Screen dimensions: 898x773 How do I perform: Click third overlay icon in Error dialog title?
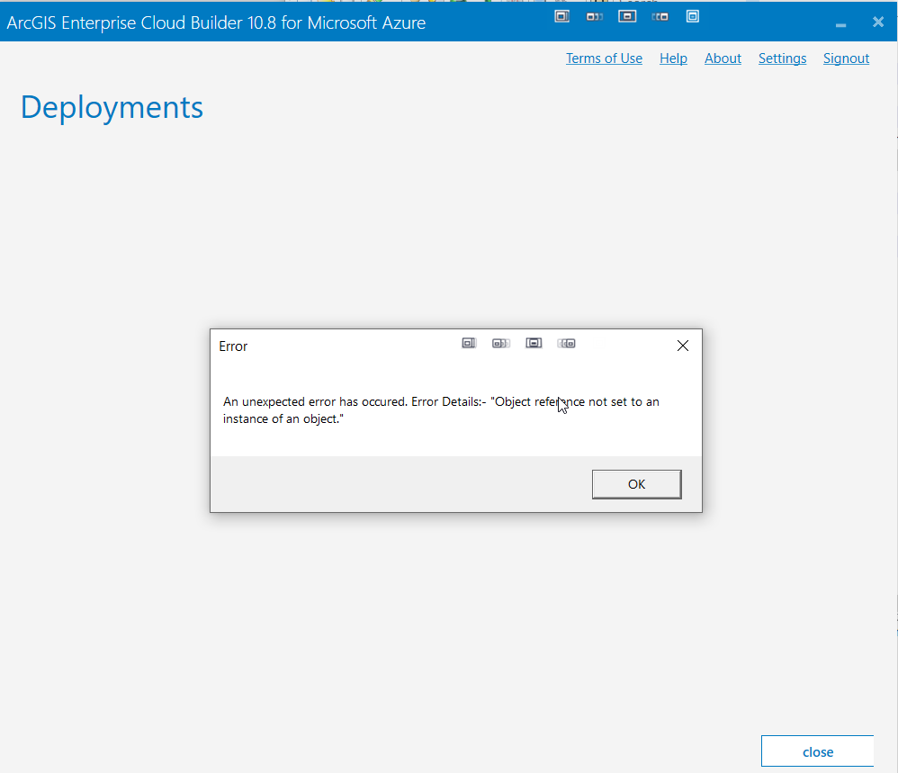pos(534,343)
